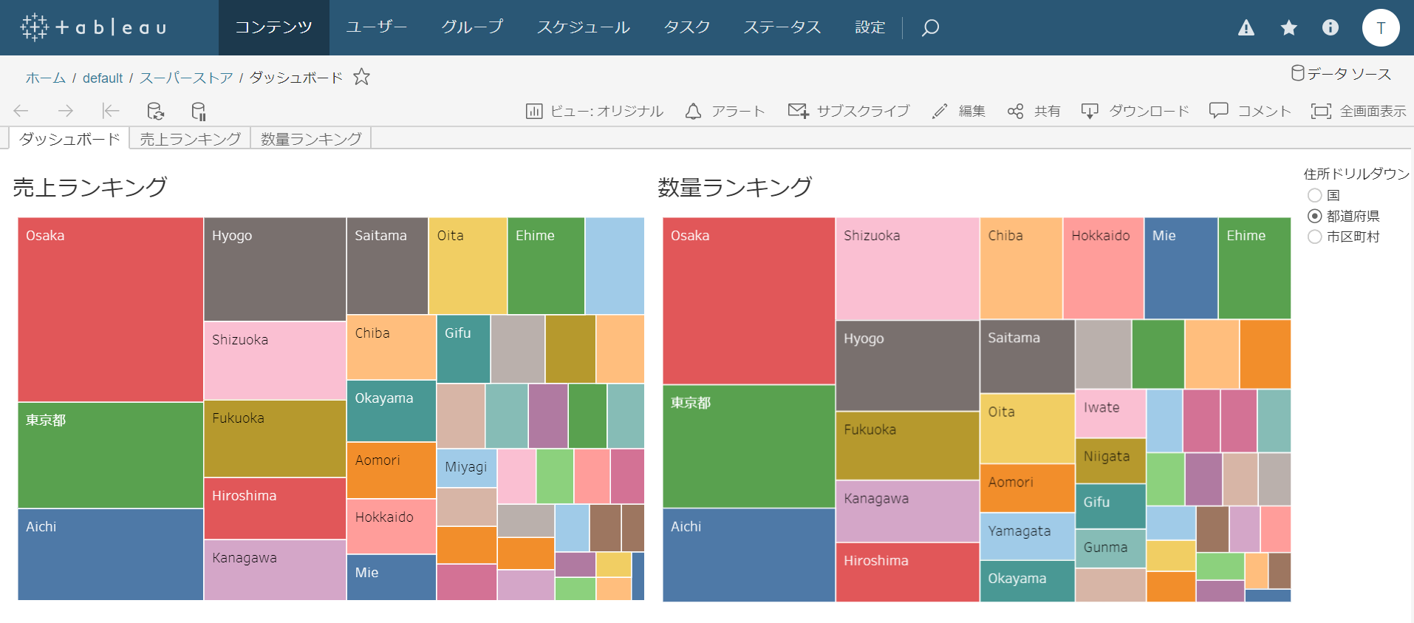
Task: Select Mie tile in 数量ランキング treemap
Action: [x=1181, y=268]
